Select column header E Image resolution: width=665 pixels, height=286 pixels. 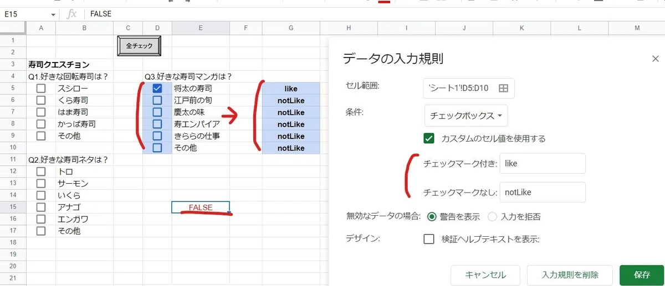(201, 28)
